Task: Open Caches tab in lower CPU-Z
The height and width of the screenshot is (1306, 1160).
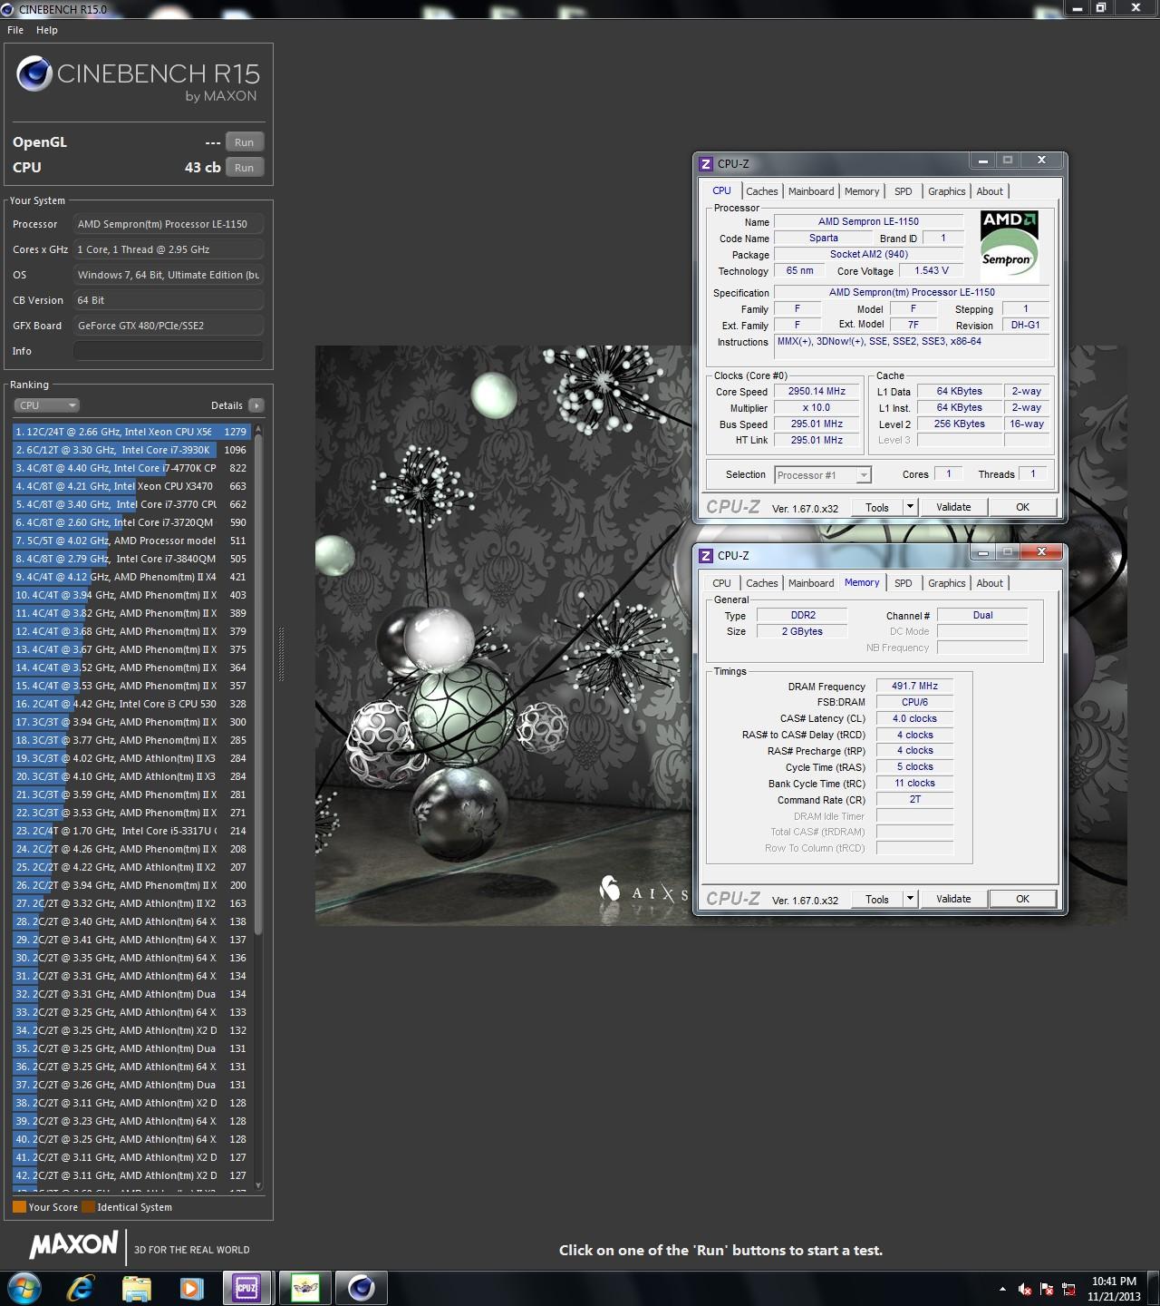Action: pyautogui.click(x=762, y=583)
